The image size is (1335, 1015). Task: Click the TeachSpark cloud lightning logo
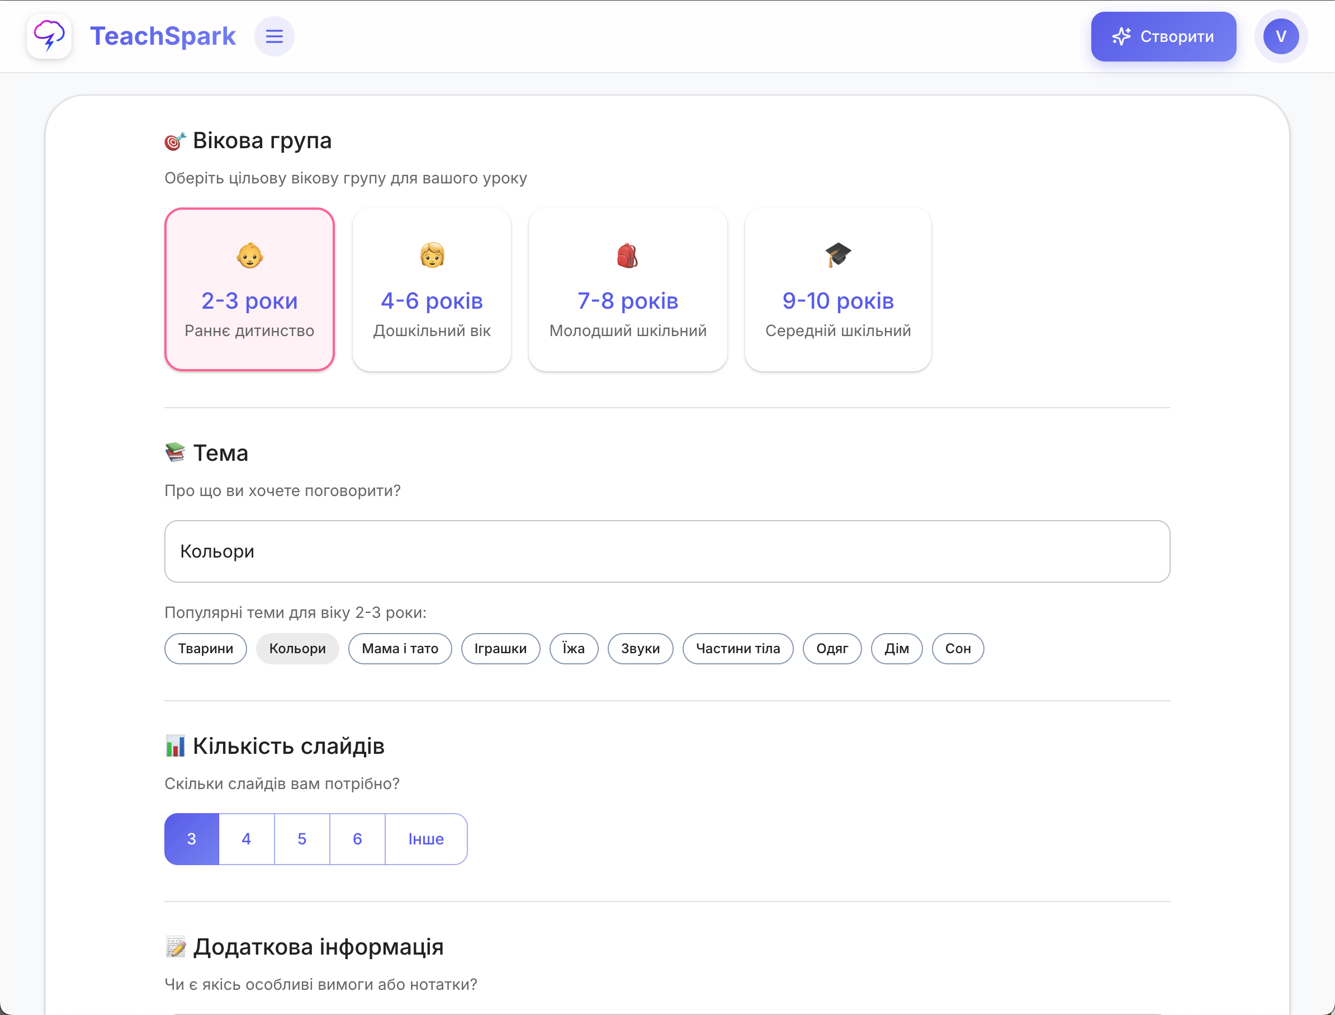[x=49, y=36]
